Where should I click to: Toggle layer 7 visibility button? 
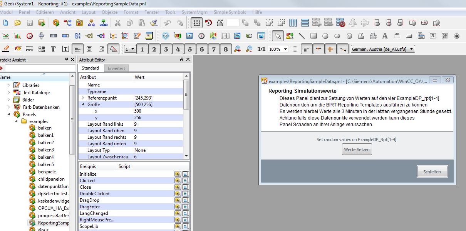[x=214, y=49]
